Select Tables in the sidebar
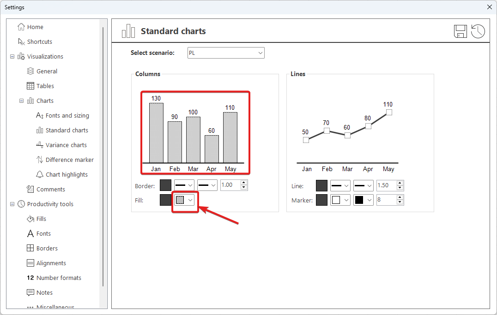497x315 pixels. [45, 86]
